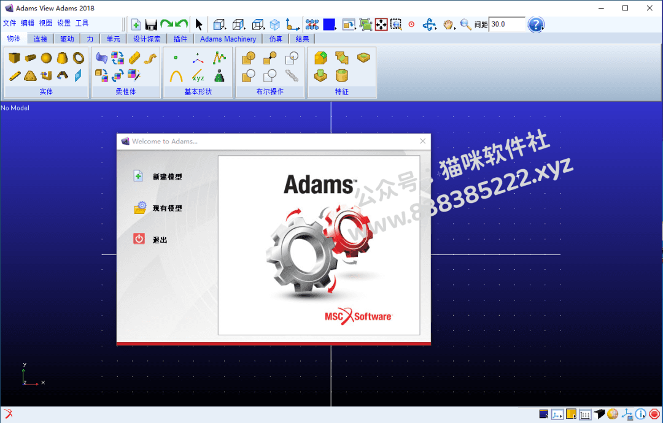Open the hand pan tool dropdown
The image size is (663, 423).
click(x=449, y=25)
